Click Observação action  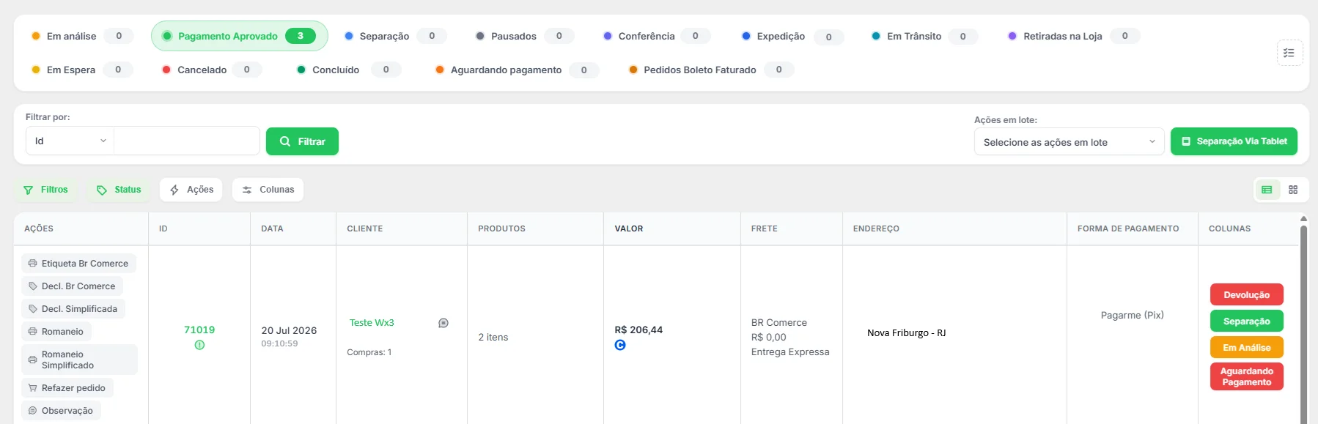(61, 411)
